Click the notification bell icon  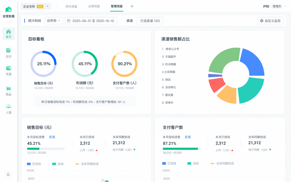click(8, 174)
